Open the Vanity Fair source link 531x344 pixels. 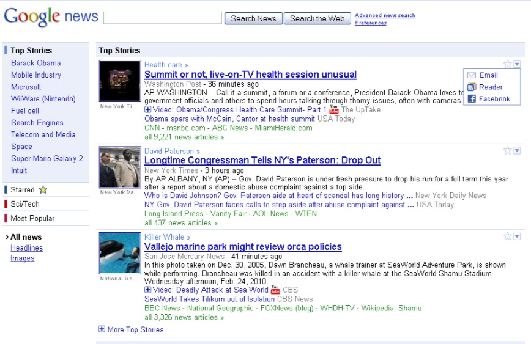[228, 214]
